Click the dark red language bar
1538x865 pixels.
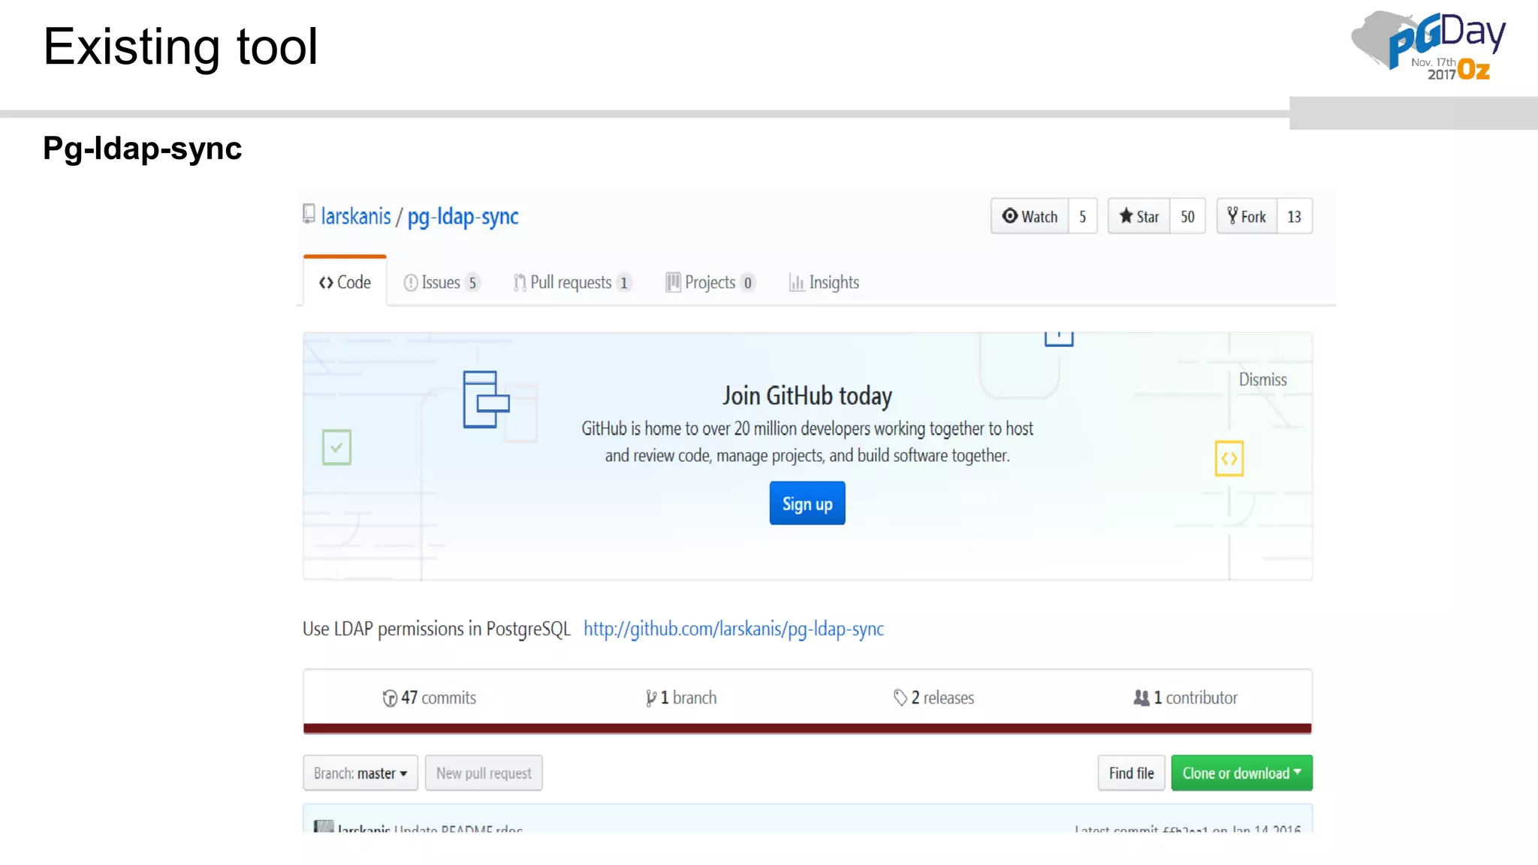pyautogui.click(x=807, y=728)
